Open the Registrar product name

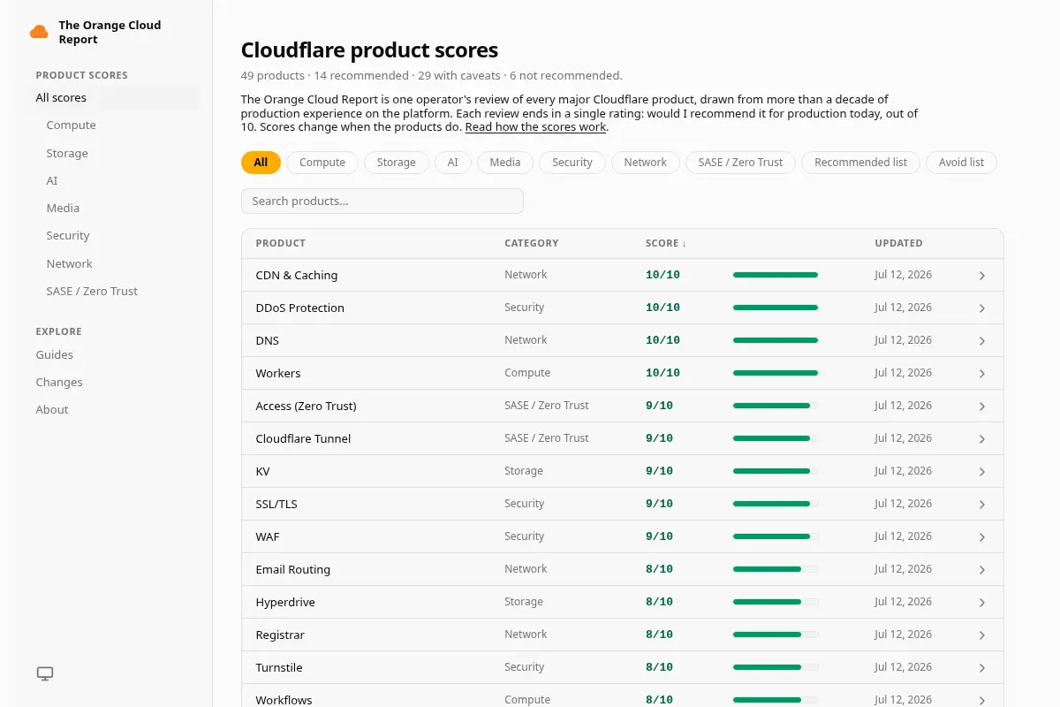click(x=280, y=635)
